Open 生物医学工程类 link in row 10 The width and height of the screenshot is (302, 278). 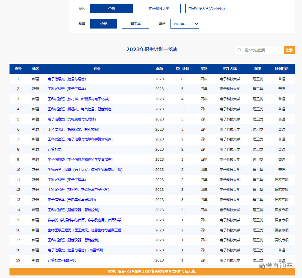click(x=85, y=170)
